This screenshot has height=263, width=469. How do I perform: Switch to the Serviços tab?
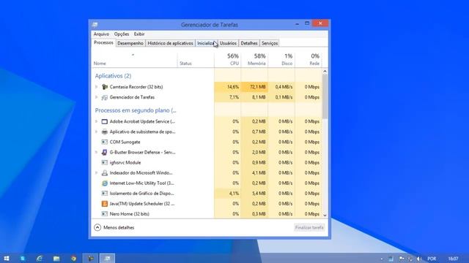(270, 43)
